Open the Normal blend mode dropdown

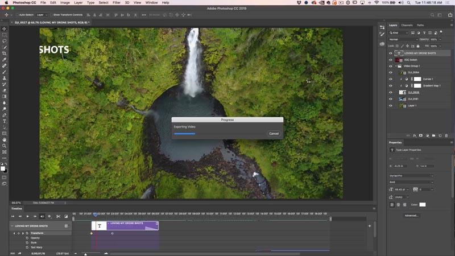(402, 39)
